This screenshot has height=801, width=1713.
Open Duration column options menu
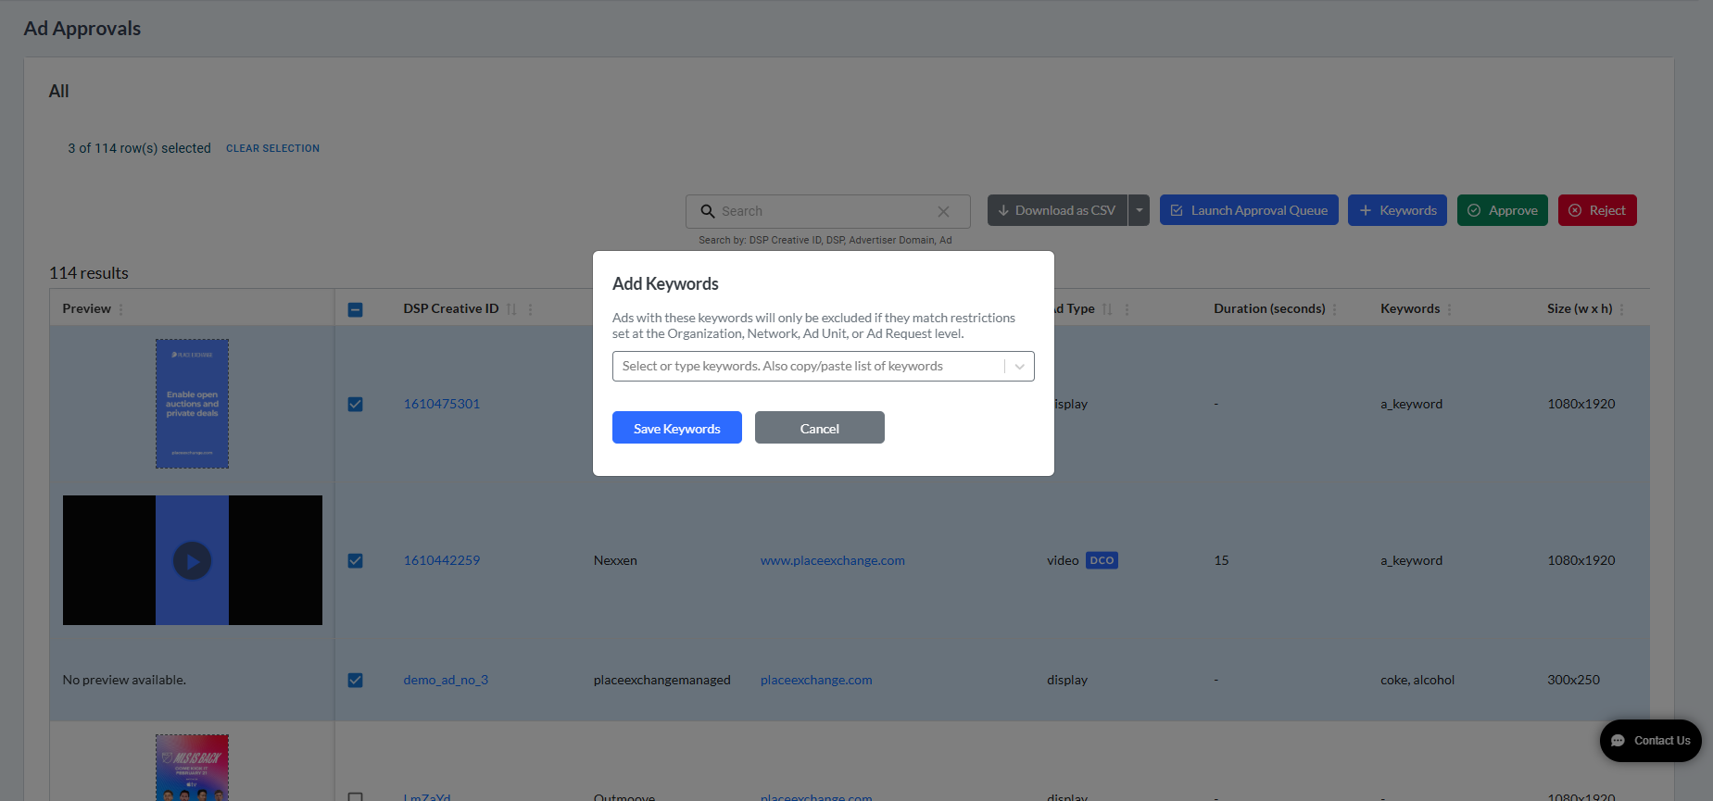click(1334, 309)
